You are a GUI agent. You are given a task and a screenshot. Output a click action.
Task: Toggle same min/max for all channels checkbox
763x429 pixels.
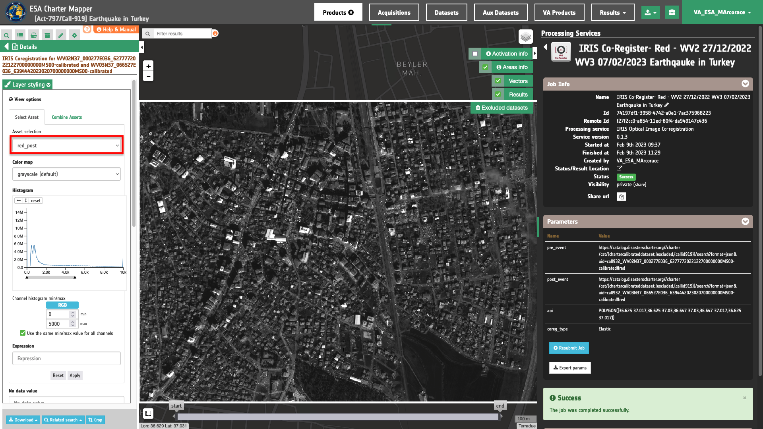[23, 333]
